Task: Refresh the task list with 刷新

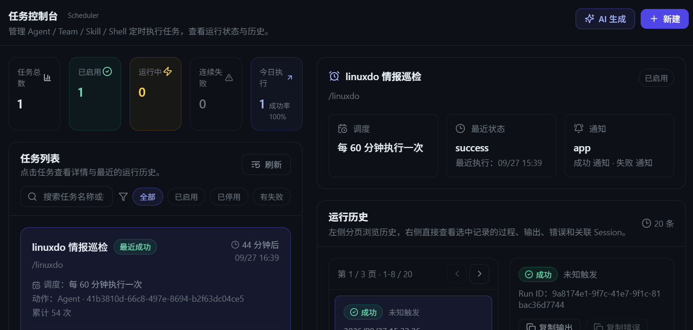Action: pos(266,165)
